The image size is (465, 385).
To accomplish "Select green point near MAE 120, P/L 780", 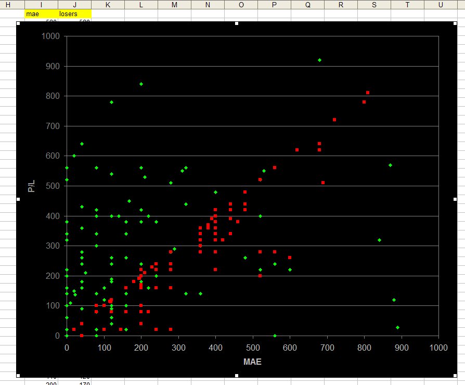I will [x=111, y=102].
